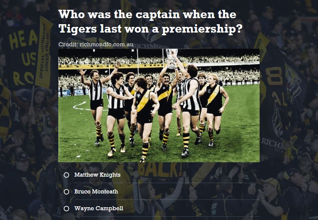Tap the "Wayne Campbell" answer text

(99, 209)
